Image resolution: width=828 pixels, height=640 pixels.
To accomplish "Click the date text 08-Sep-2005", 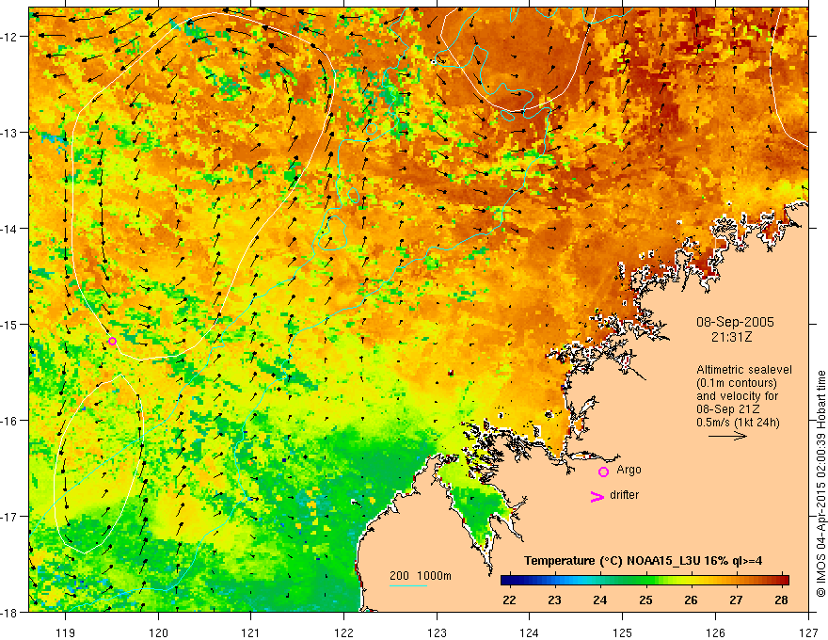I will click(x=735, y=322).
